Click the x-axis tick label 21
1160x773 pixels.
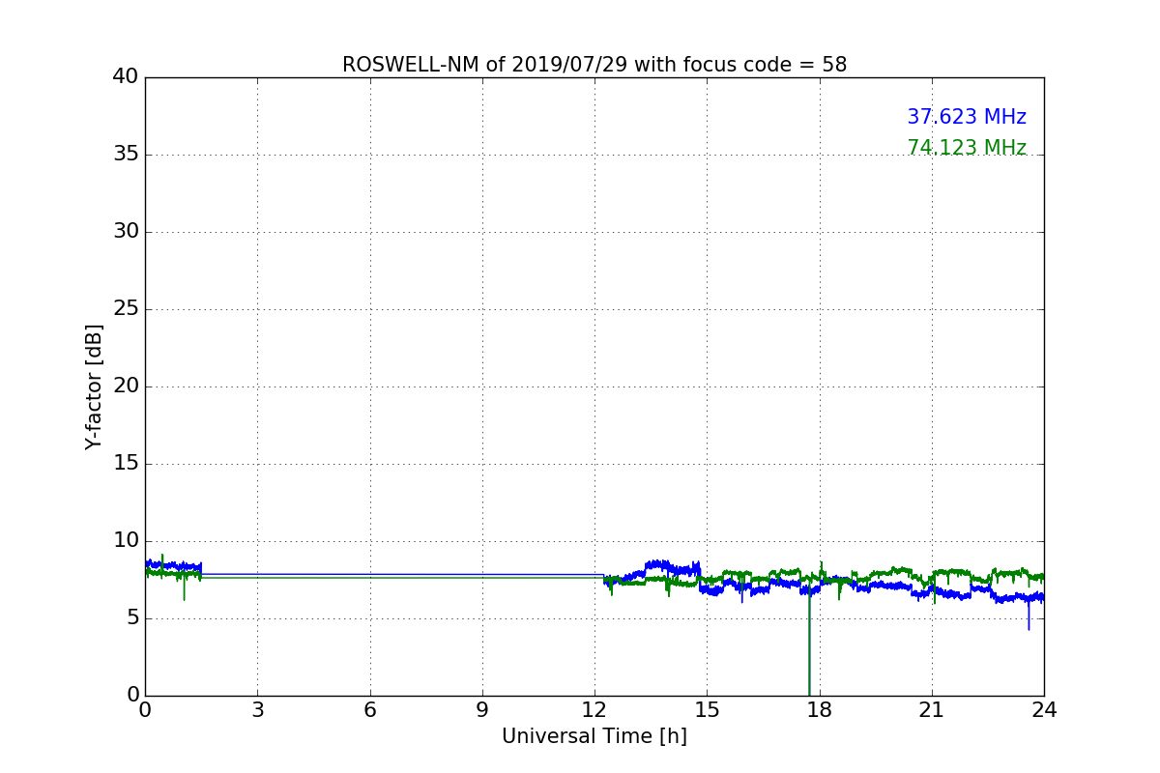[932, 710]
